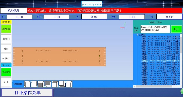Open the 机台信息 machine info tab

(14, 11)
